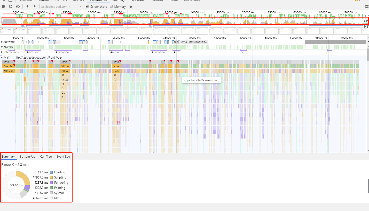The height and width of the screenshot is (211, 369).
Task: Select the Event Log tab
Action: (x=63, y=157)
